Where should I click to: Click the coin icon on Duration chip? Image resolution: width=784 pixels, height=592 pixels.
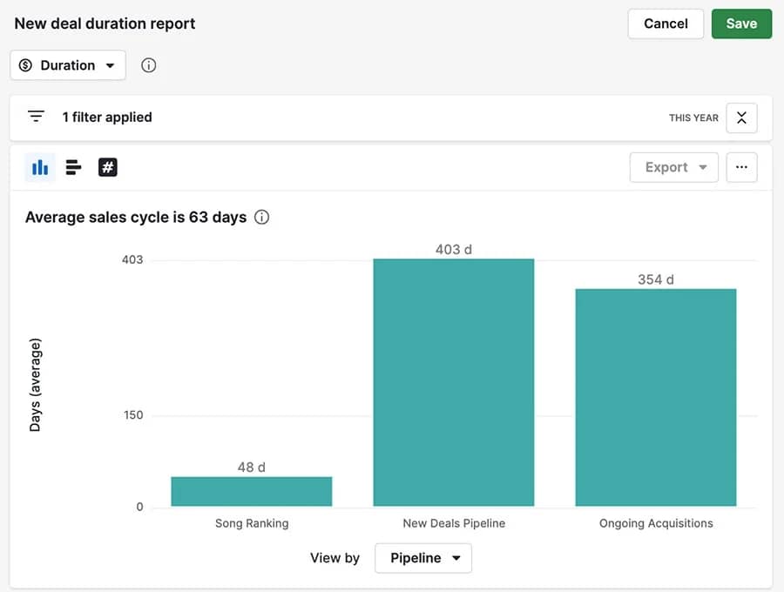click(25, 64)
